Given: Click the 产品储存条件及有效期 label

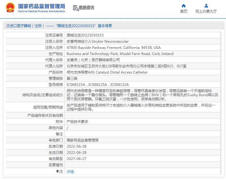Looking at the screenshot, I should click(45, 116).
